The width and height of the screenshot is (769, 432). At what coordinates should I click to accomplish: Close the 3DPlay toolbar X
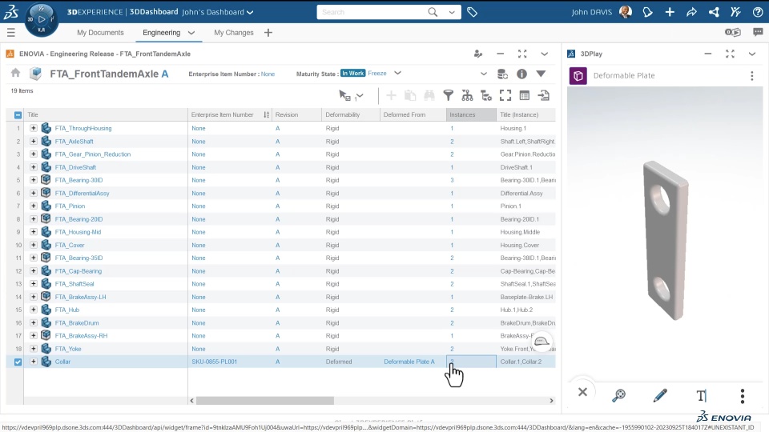582,392
